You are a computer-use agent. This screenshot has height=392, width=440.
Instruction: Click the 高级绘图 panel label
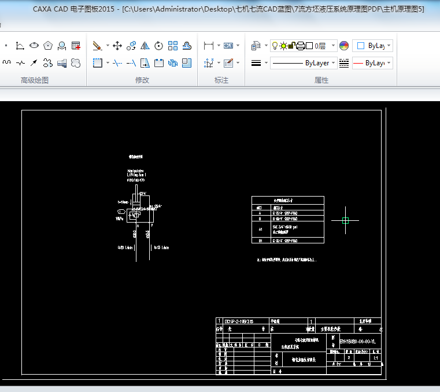[x=35, y=80]
